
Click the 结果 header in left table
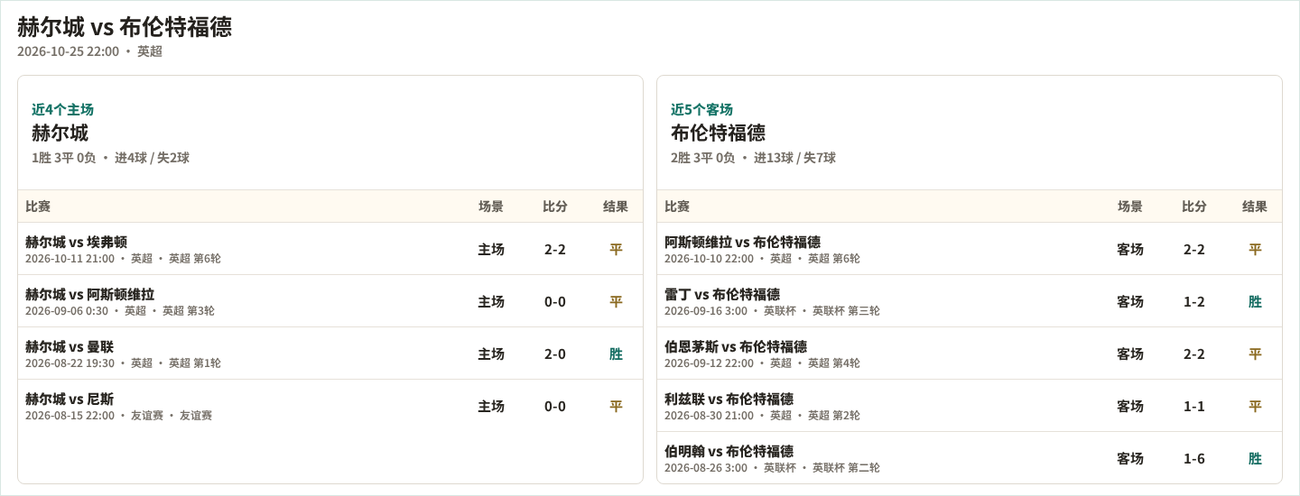pyautogui.click(x=616, y=207)
